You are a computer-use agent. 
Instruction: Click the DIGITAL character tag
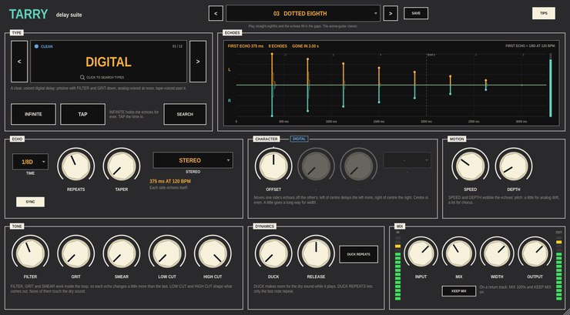tap(299, 139)
